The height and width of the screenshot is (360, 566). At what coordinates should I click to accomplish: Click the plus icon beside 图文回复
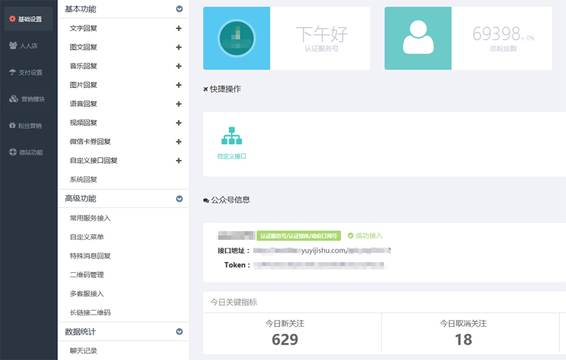tap(178, 47)
